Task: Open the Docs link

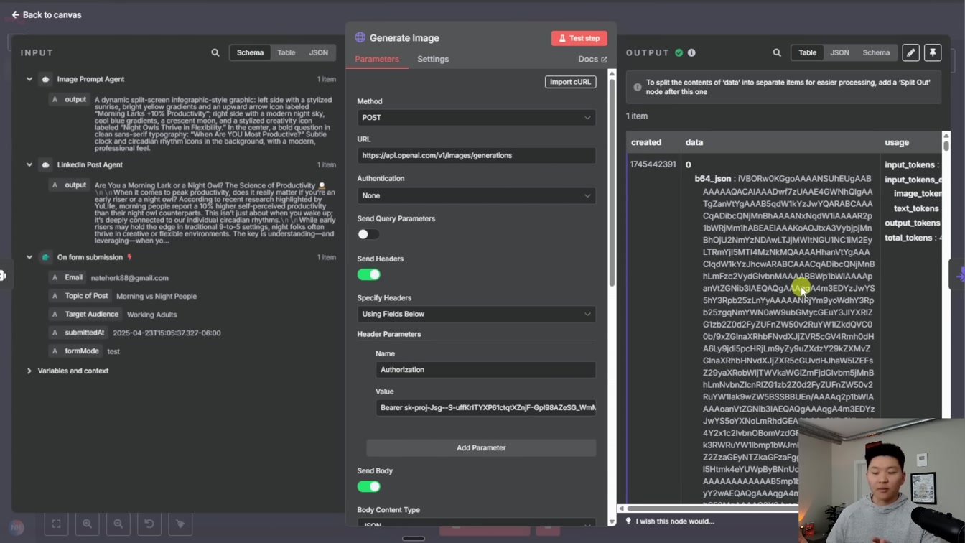Action: click(592, 59)
